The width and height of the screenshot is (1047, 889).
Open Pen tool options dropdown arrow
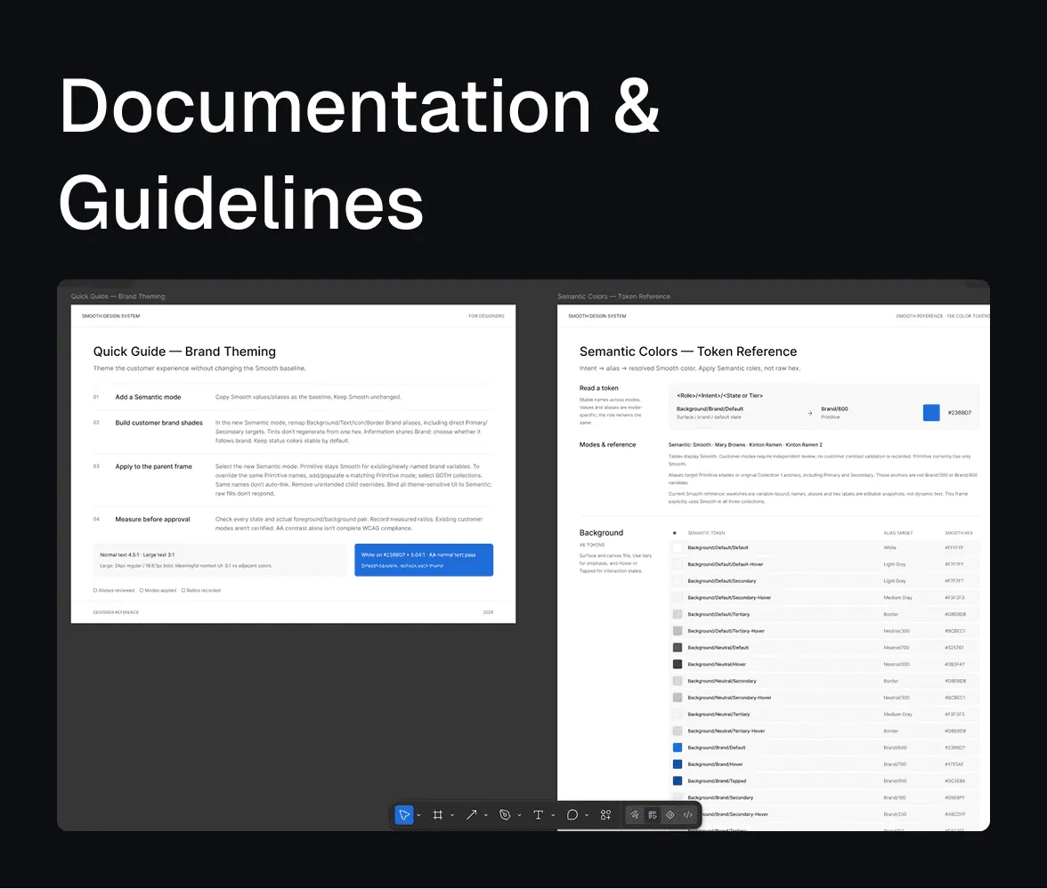click(x=520, y=815)
